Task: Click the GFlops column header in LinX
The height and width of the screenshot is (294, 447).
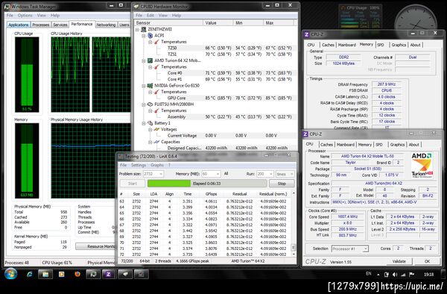Action: pos(211,194)
